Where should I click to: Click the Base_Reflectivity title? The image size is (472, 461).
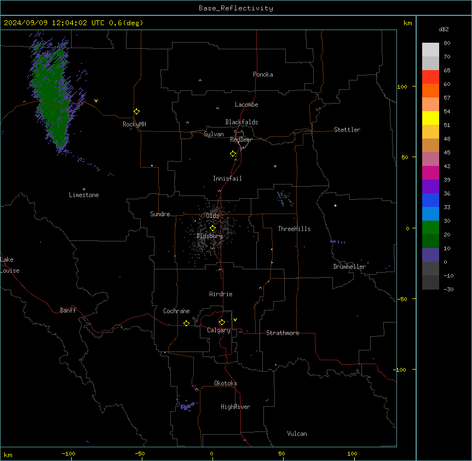pyautogui.click(x=236, y=8)
